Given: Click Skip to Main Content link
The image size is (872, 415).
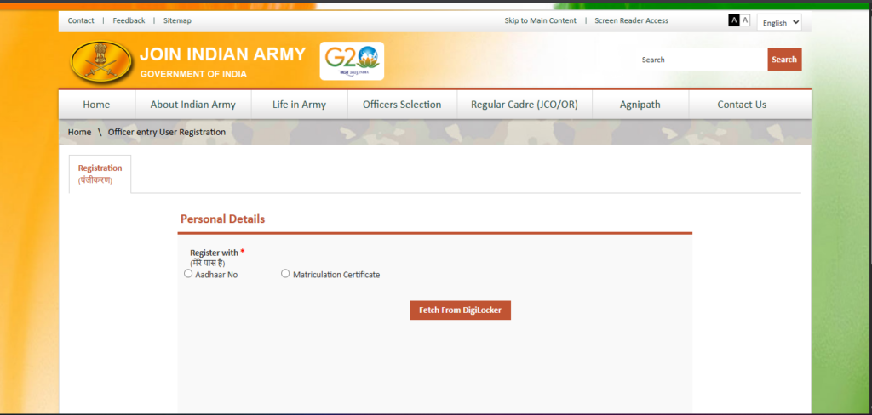Looking at the screenshot, I should click(x=540, y=20).
